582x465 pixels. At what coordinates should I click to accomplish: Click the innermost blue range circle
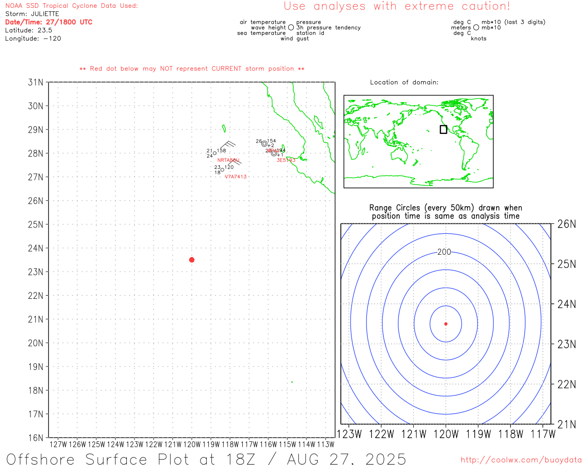coord(446,324)
